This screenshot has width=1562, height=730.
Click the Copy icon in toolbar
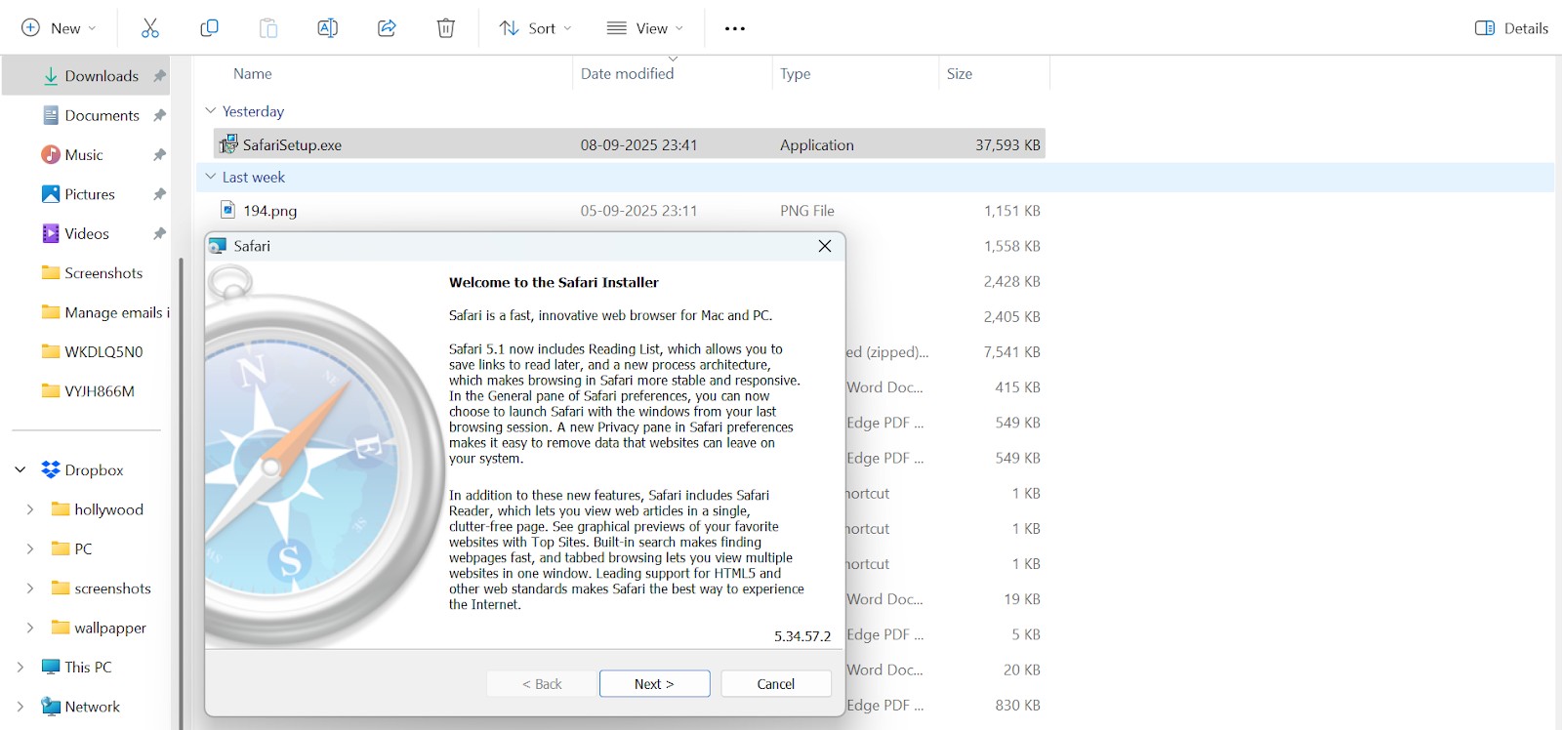coord(209,28)
